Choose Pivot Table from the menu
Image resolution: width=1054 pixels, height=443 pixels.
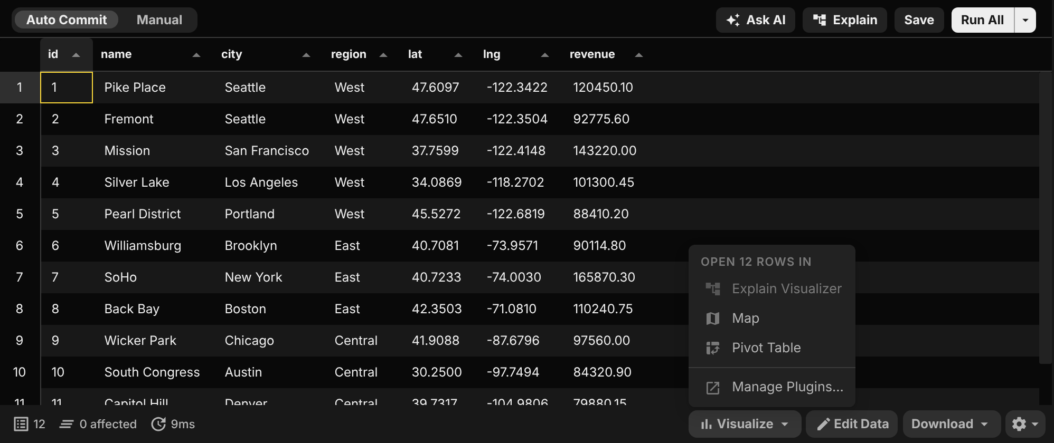772,348
